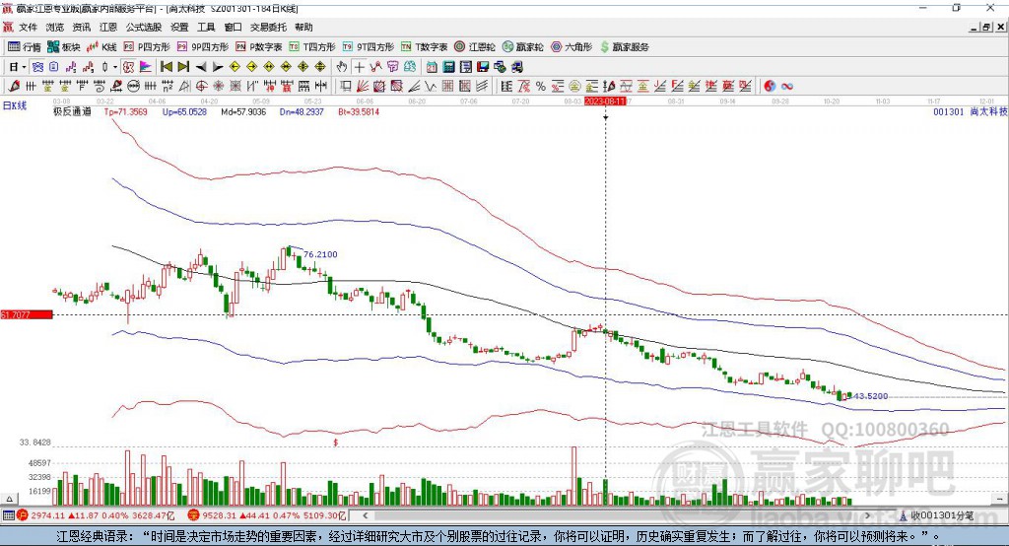This screenshot has width=1009, height=546.
Task: Click the 收001301分笔 status entry
Action: 936,515
